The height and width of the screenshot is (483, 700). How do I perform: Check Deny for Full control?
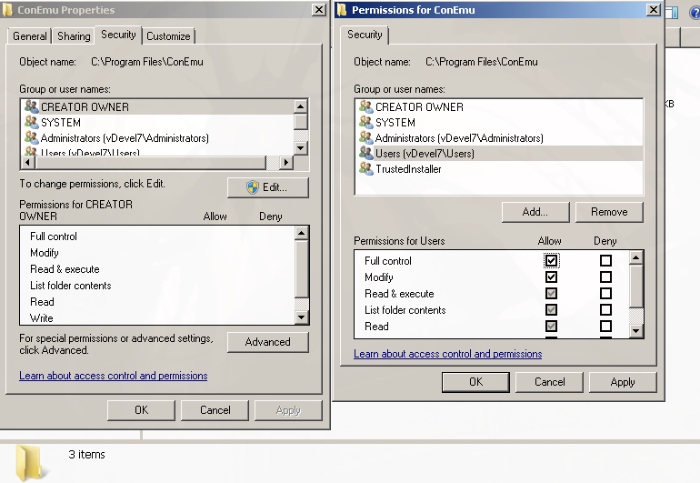tap(605, 260)
